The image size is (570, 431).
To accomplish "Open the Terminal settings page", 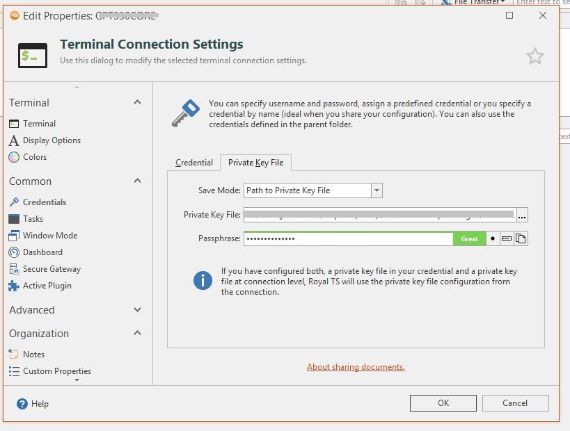I will tap(39, 124).
